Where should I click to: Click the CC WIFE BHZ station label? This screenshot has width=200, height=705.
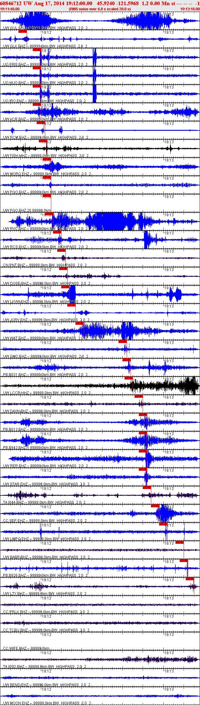(x=15, y=648)
